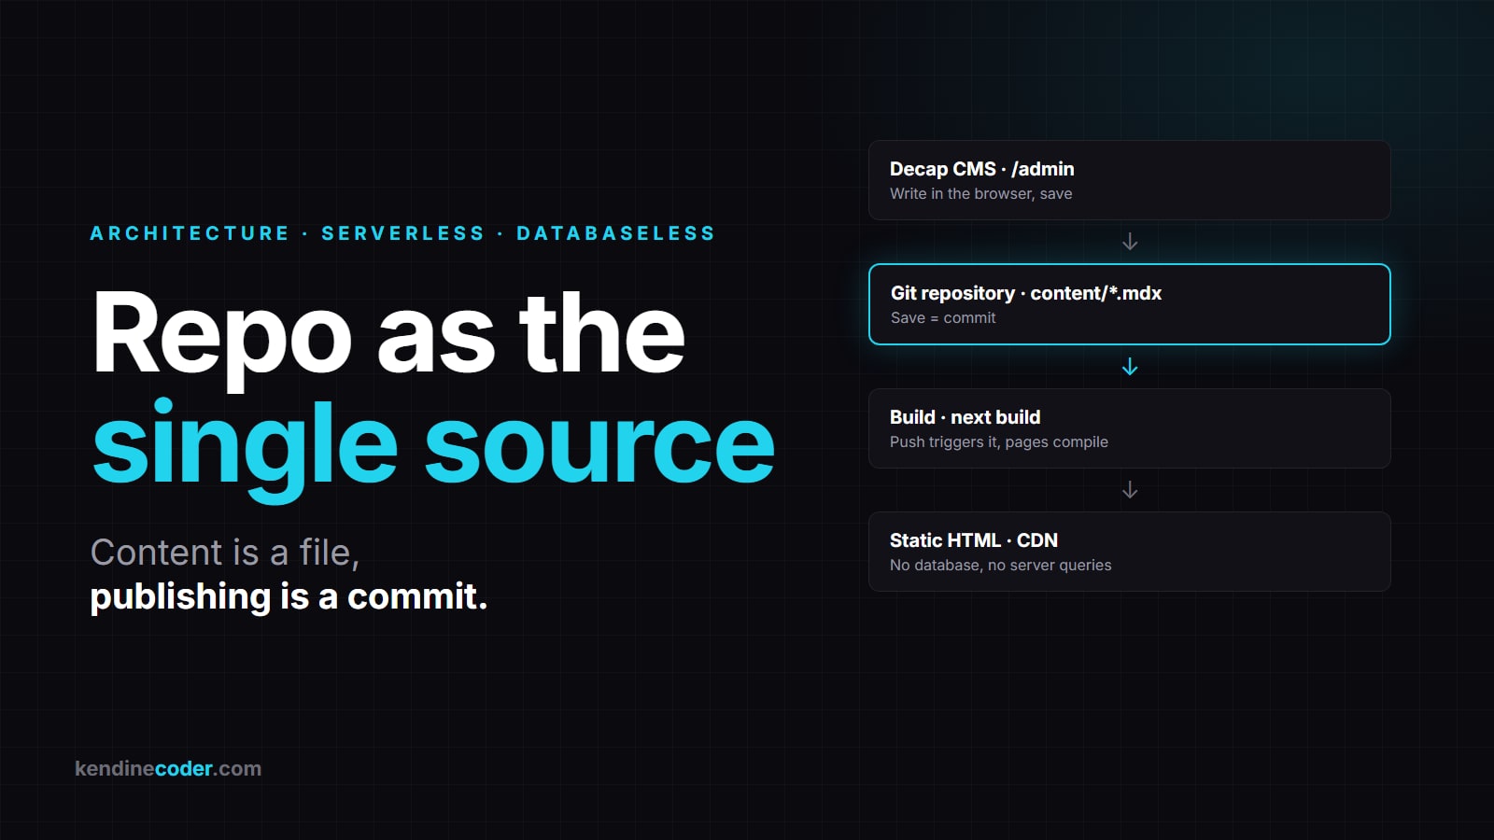The width and height of the screenshot is (1494, 840).
Task: Click 'Push triggers it, pages compile' subtitle
Action: click(999, 442)
